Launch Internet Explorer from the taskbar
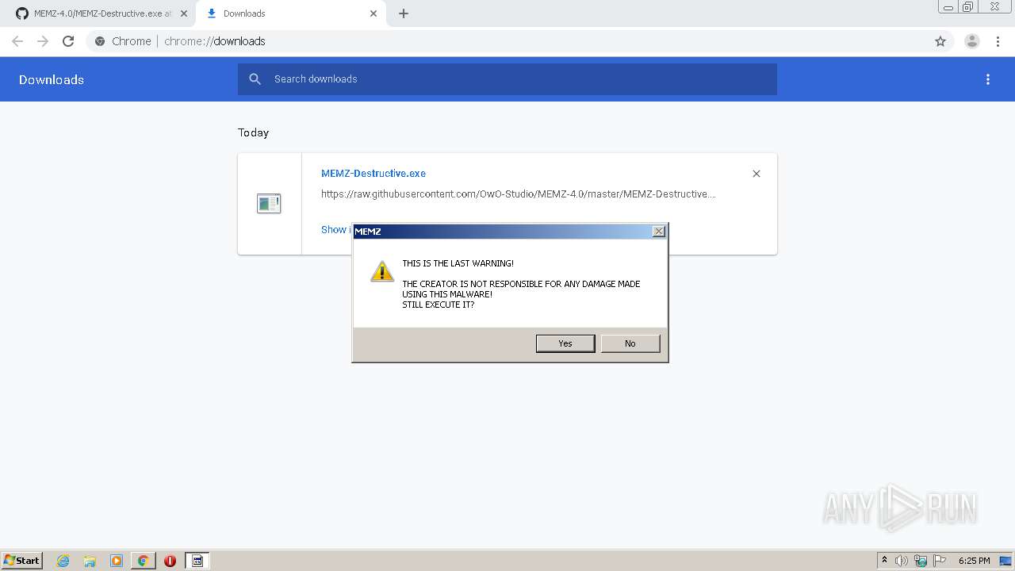 63,561
